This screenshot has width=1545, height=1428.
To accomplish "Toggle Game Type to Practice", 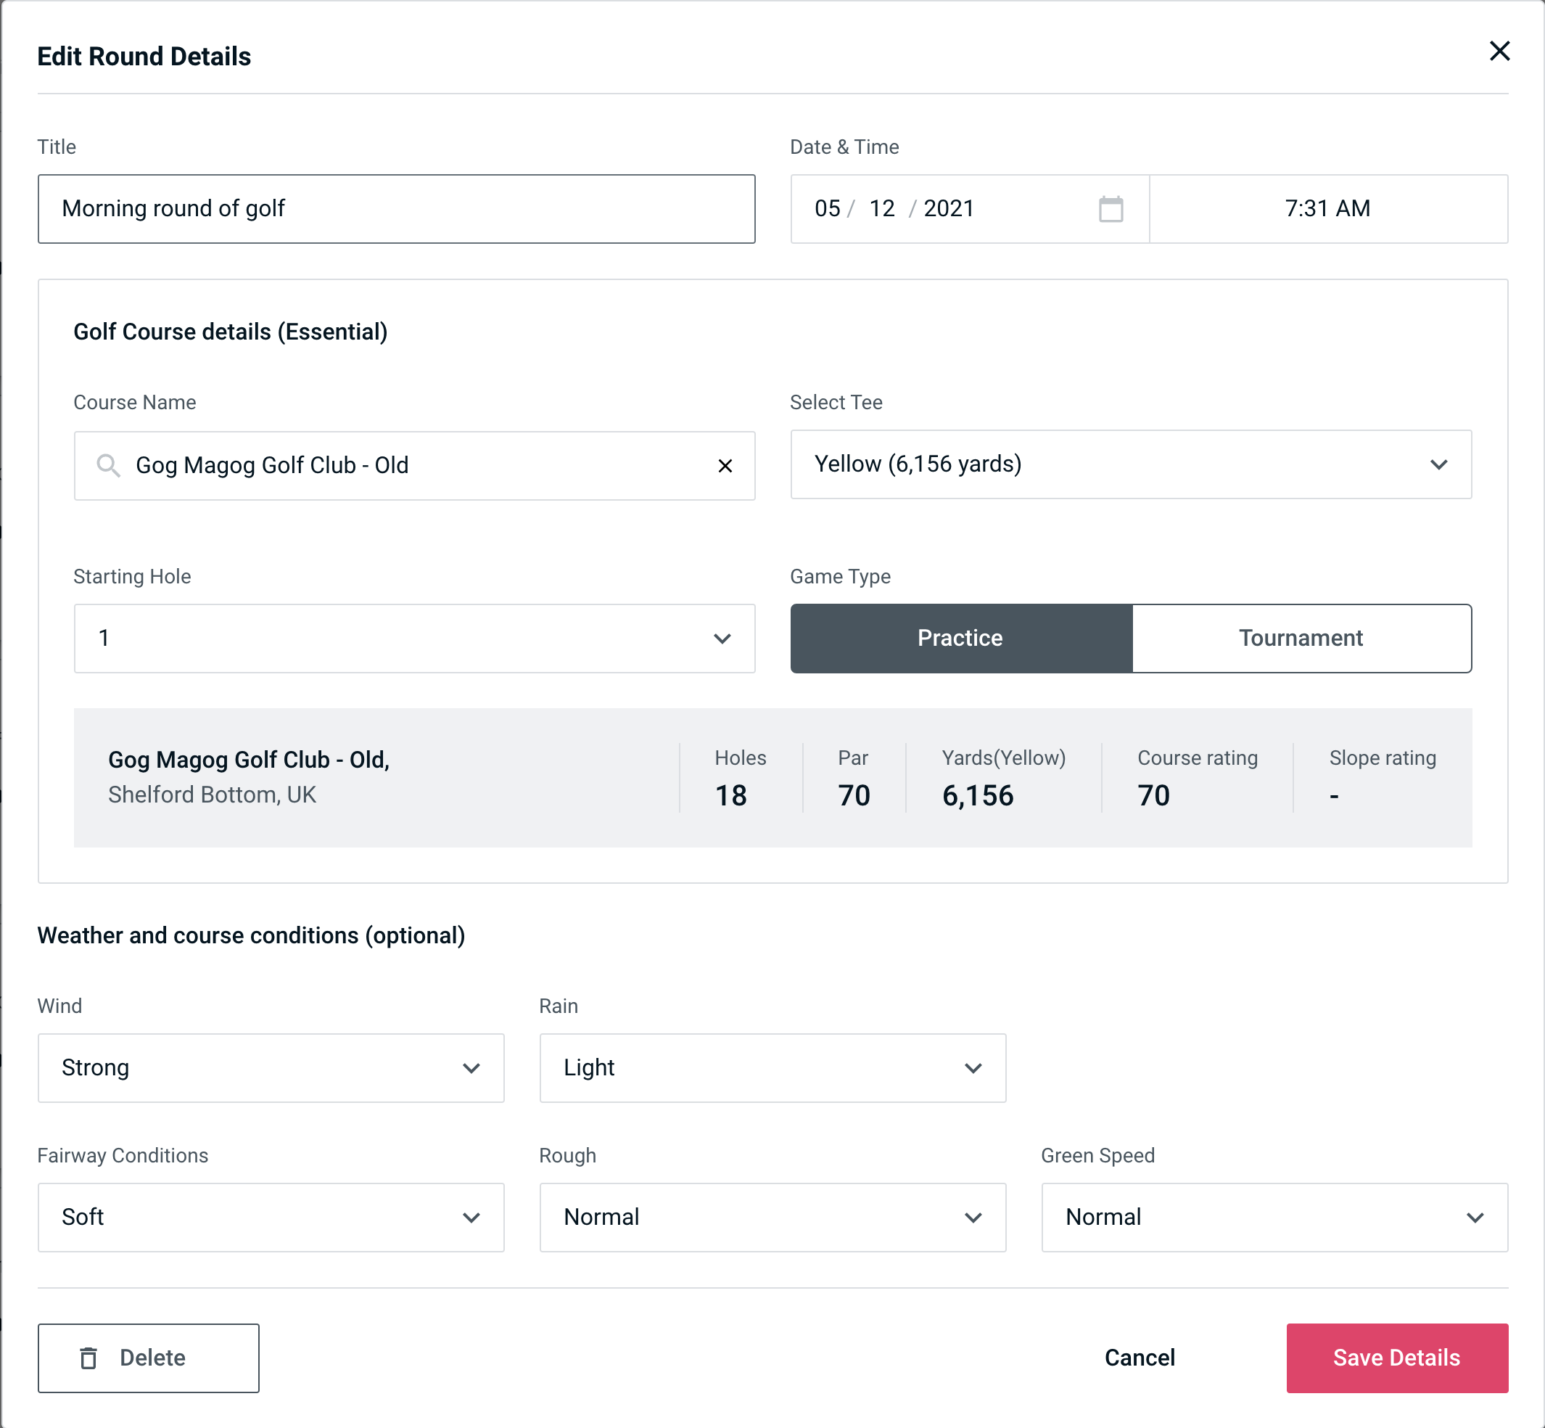I will (x=960, y=639).
